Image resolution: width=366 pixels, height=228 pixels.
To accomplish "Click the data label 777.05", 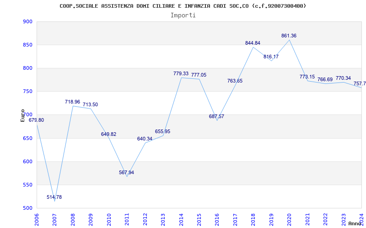I will (x=199, y=75).
